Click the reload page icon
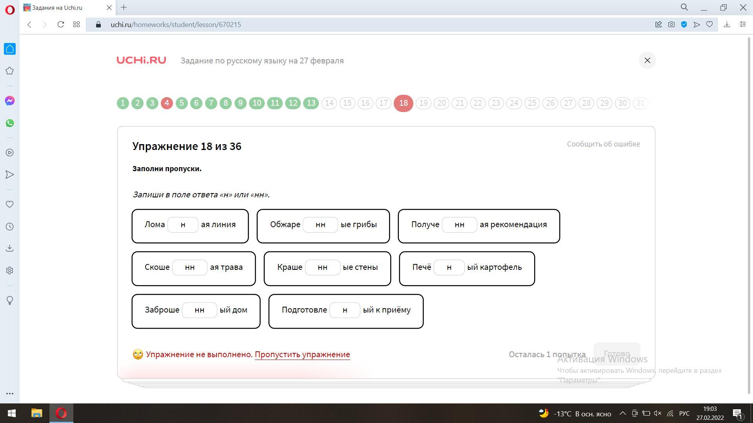753x423 pixels. point(61,24)
